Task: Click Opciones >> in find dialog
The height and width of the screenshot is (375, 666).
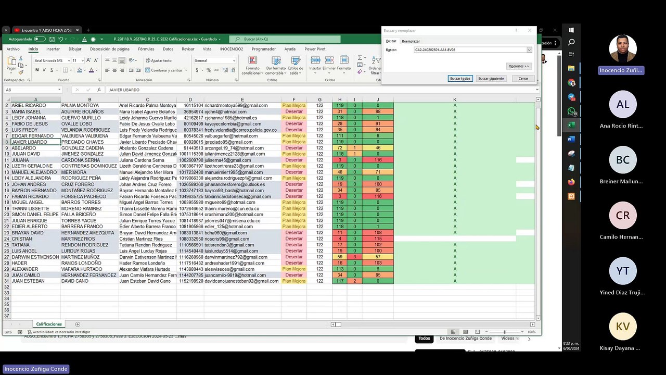Action: [x=519, y=66]
